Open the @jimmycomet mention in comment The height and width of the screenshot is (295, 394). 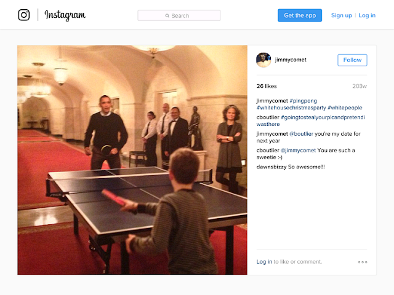tap(298, 150)
